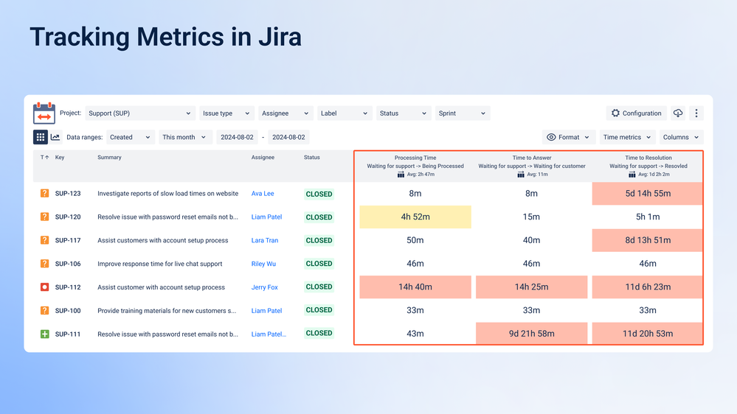
Task: Click the Status column header
Action: pyautogui.click(x=311, y=157)
